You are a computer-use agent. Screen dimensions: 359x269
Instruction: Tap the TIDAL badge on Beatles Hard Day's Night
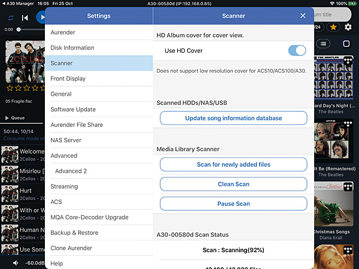pyautogui.click(x=348, y=60)
